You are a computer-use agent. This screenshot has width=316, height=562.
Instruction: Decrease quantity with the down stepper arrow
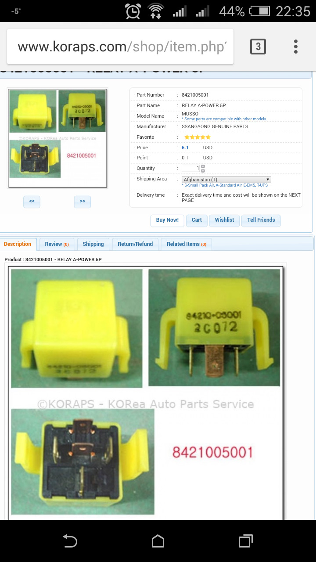point(203,170)
